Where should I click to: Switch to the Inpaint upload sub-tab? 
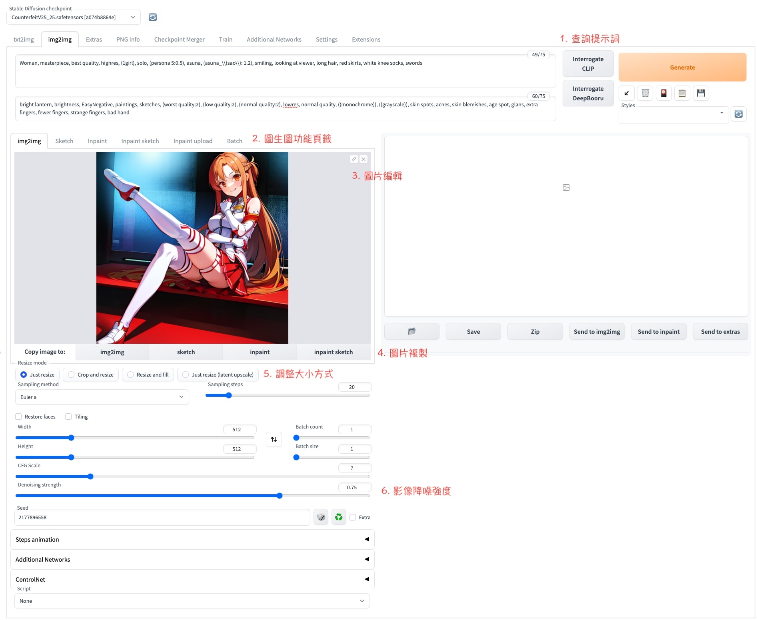[193, 141]
